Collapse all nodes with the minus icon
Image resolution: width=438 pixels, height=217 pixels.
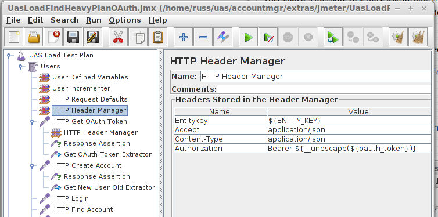[x=203, y=37]
